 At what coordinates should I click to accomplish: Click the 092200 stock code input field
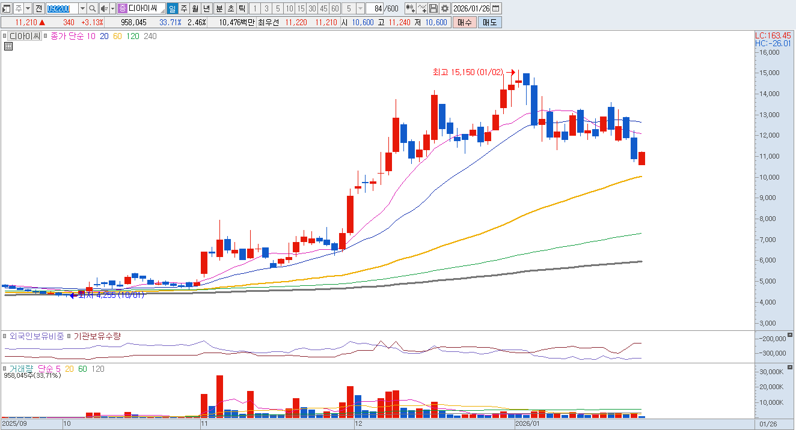pyautogui.click(x=62, y=8)
